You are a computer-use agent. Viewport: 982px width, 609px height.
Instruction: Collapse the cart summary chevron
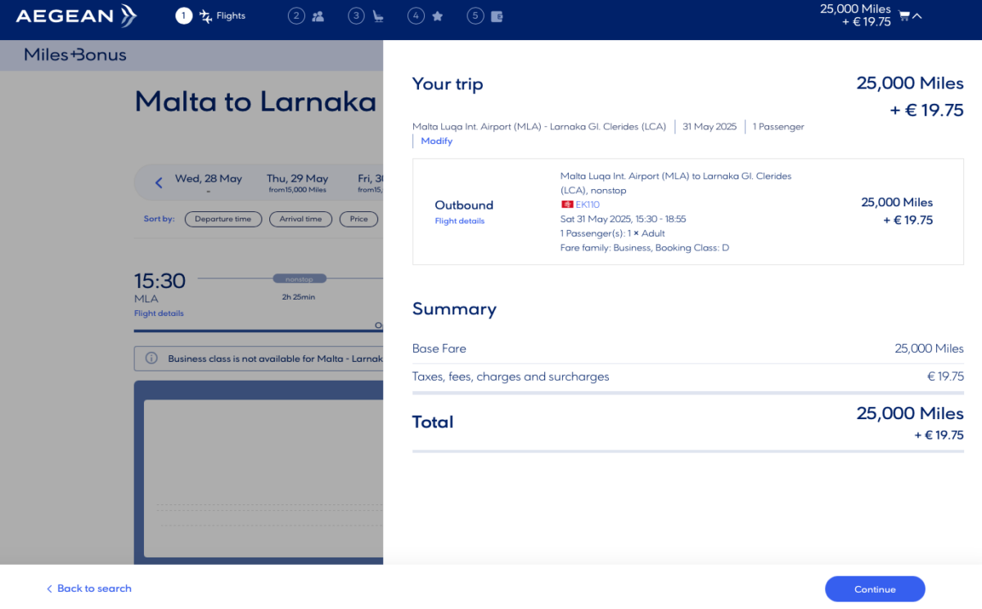[x=917, y=16]
